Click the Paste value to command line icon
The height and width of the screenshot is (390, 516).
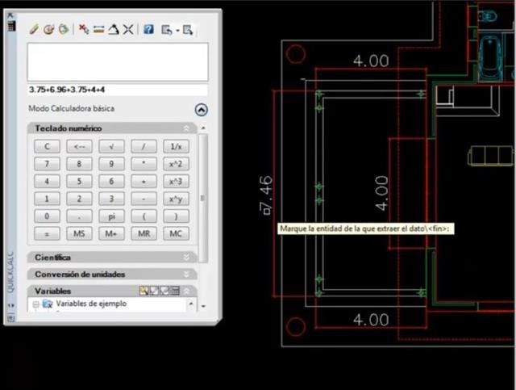[64, 29]
